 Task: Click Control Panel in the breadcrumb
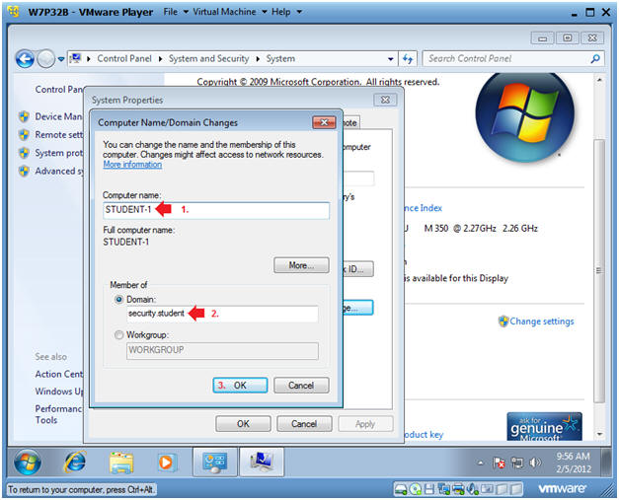pos(124,59)
